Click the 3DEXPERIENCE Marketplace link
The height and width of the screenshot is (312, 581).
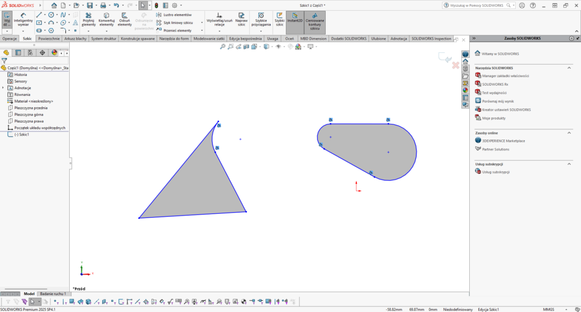503,140
